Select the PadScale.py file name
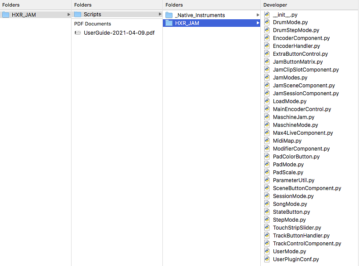This screenshot has height=266, width=359. tap(288, 173)
